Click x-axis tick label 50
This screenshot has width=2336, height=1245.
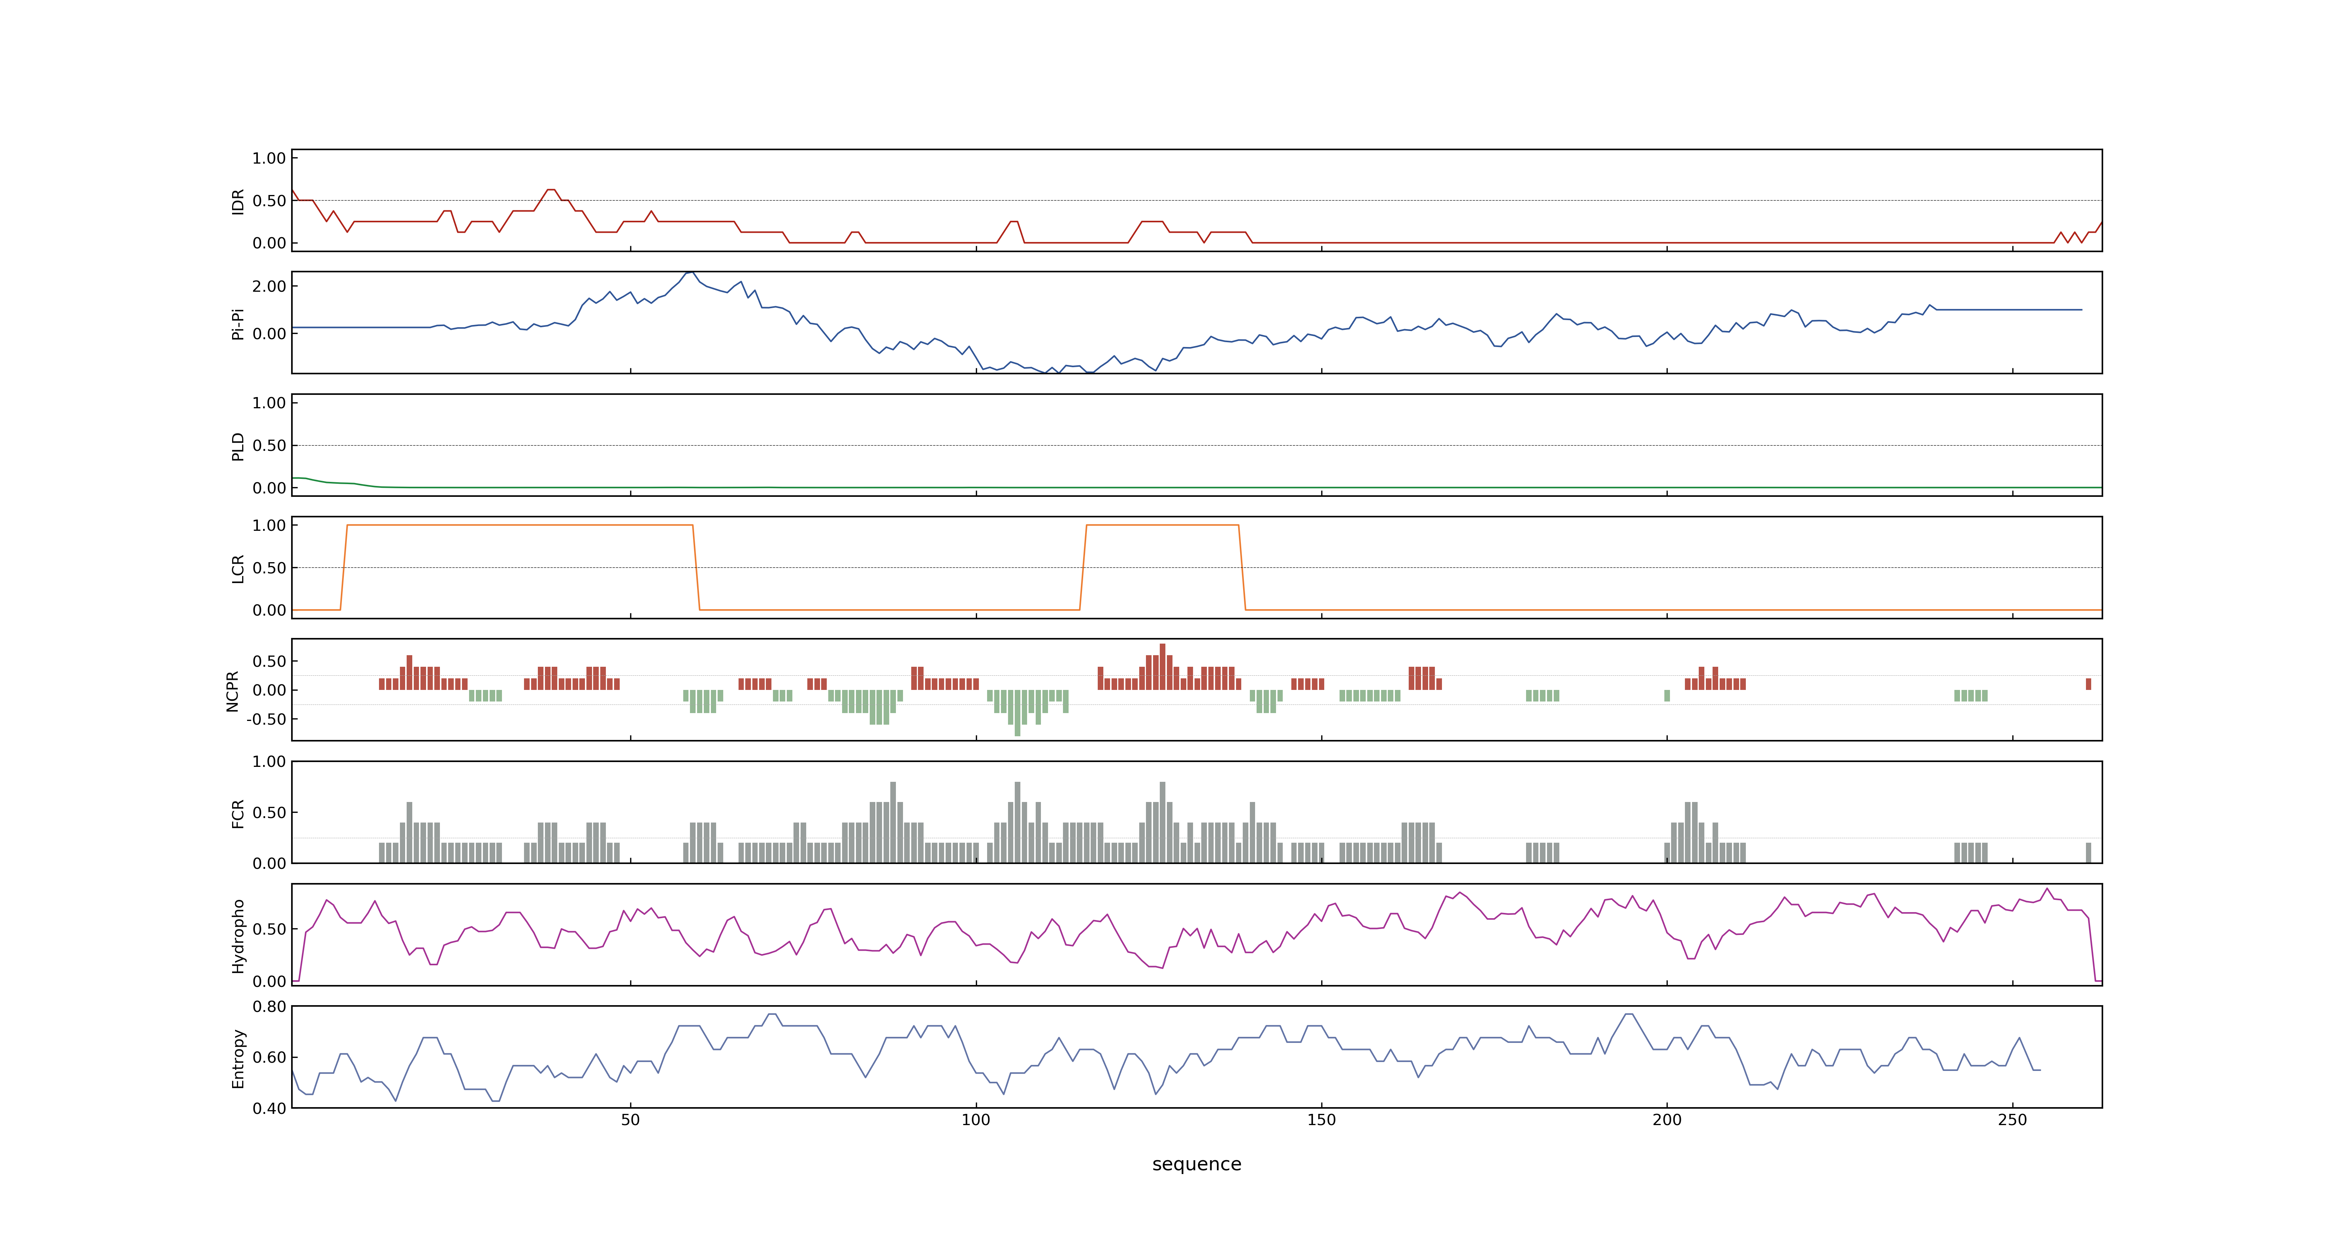pyautogui.click(x=630, y=1120)
